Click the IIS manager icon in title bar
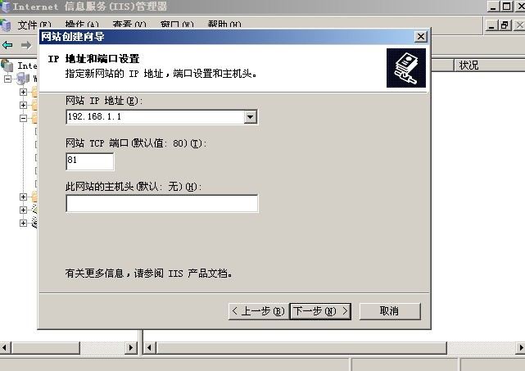The width and height of the screenshot is (525, 371). click(6, 7)
